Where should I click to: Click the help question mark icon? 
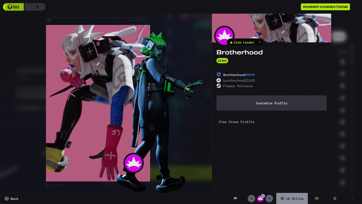point(353,199)
